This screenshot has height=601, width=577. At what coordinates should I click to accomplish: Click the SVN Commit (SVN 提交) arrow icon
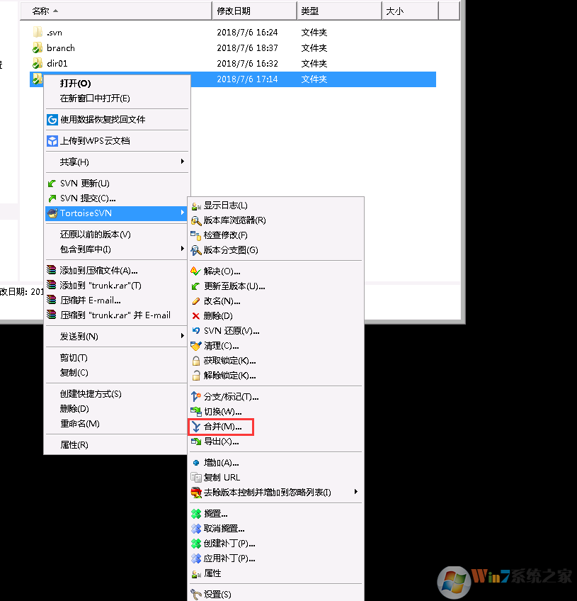[52, 198]
